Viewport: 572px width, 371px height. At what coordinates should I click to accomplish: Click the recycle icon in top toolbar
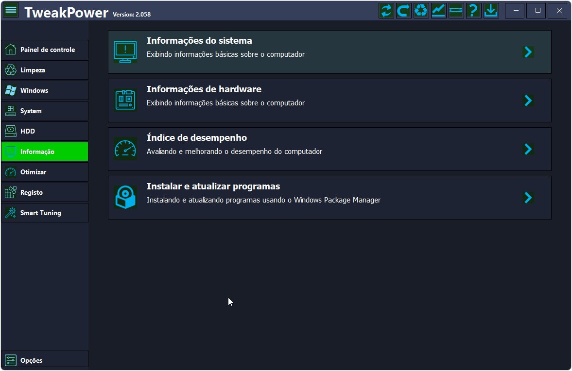click(x=421, y=11)
